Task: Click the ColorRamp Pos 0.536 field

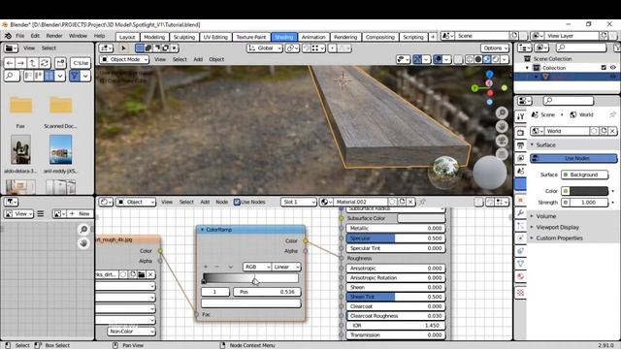Action: [x=267, y=292]
